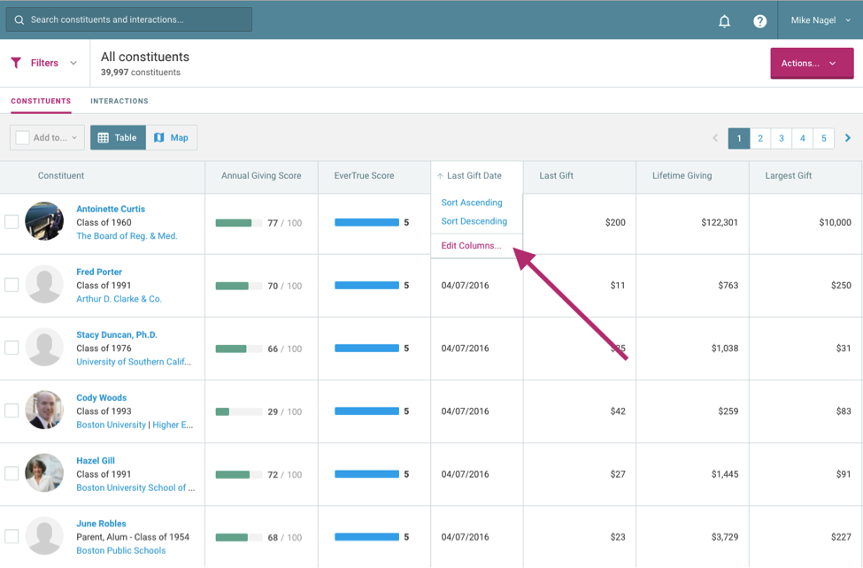Click the notifications bell icon

[724, 21]
